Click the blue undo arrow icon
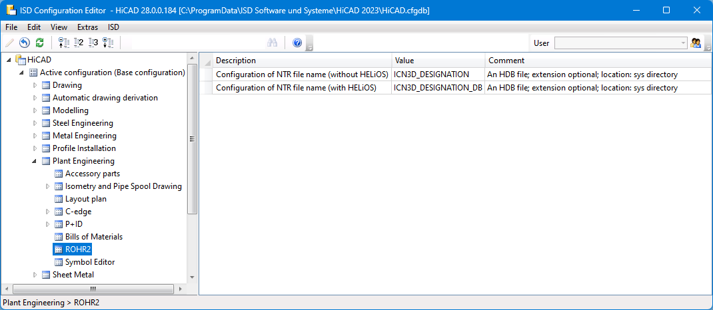The width and height of the screenshot is (713, 310). point(25,43)
